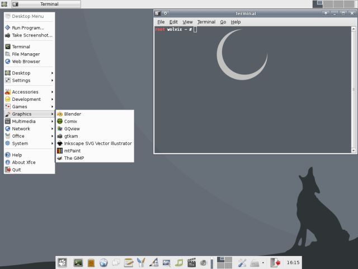Open the Go menu in Terminal
358x269 pixels.
click(223, 22)
